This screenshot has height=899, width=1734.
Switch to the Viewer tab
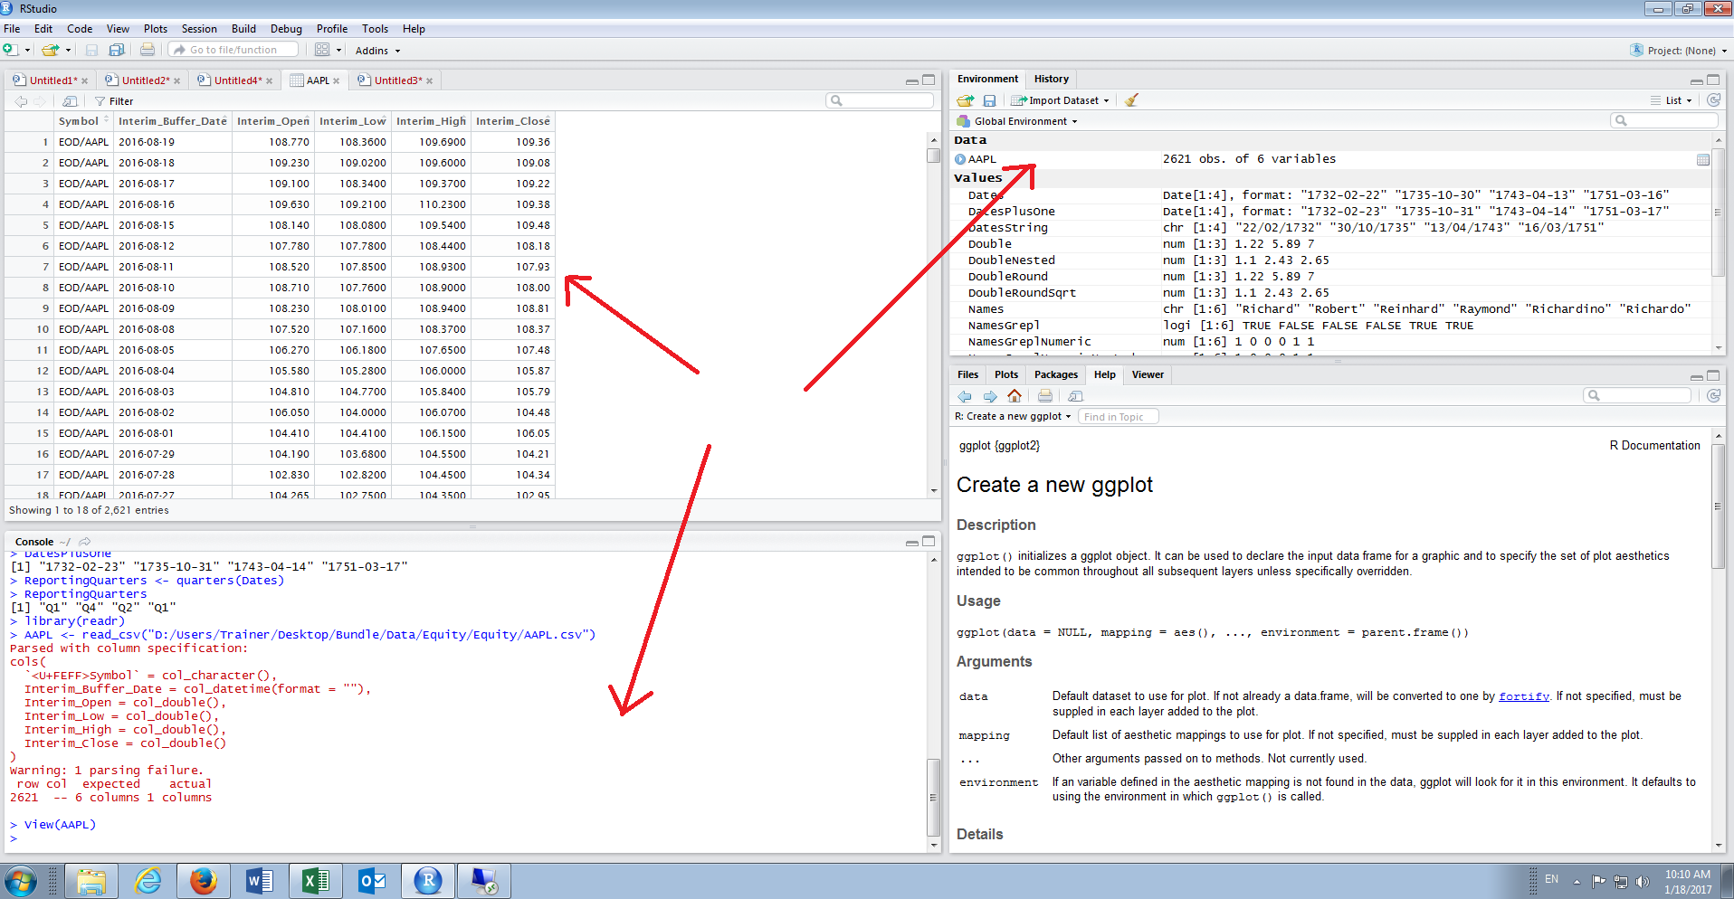pyautogui.click(x=1148, y=374)
